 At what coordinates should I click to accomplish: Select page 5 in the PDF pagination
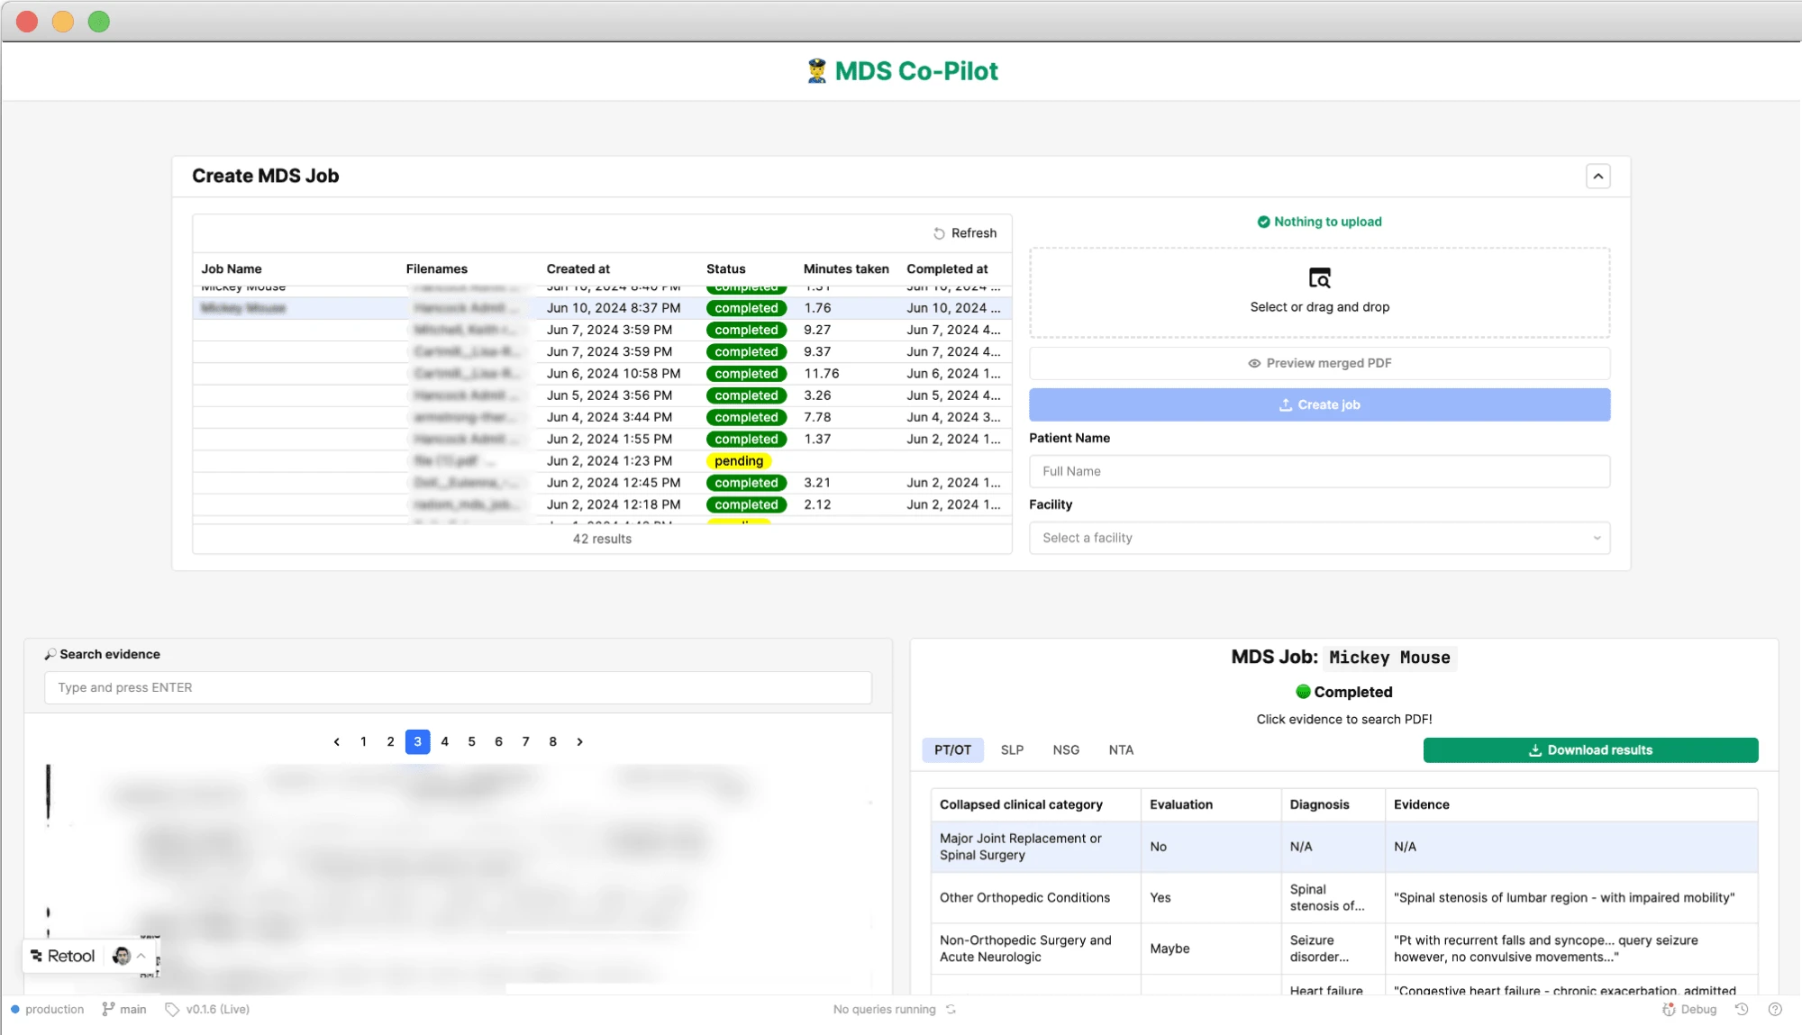tap(471, 742)
